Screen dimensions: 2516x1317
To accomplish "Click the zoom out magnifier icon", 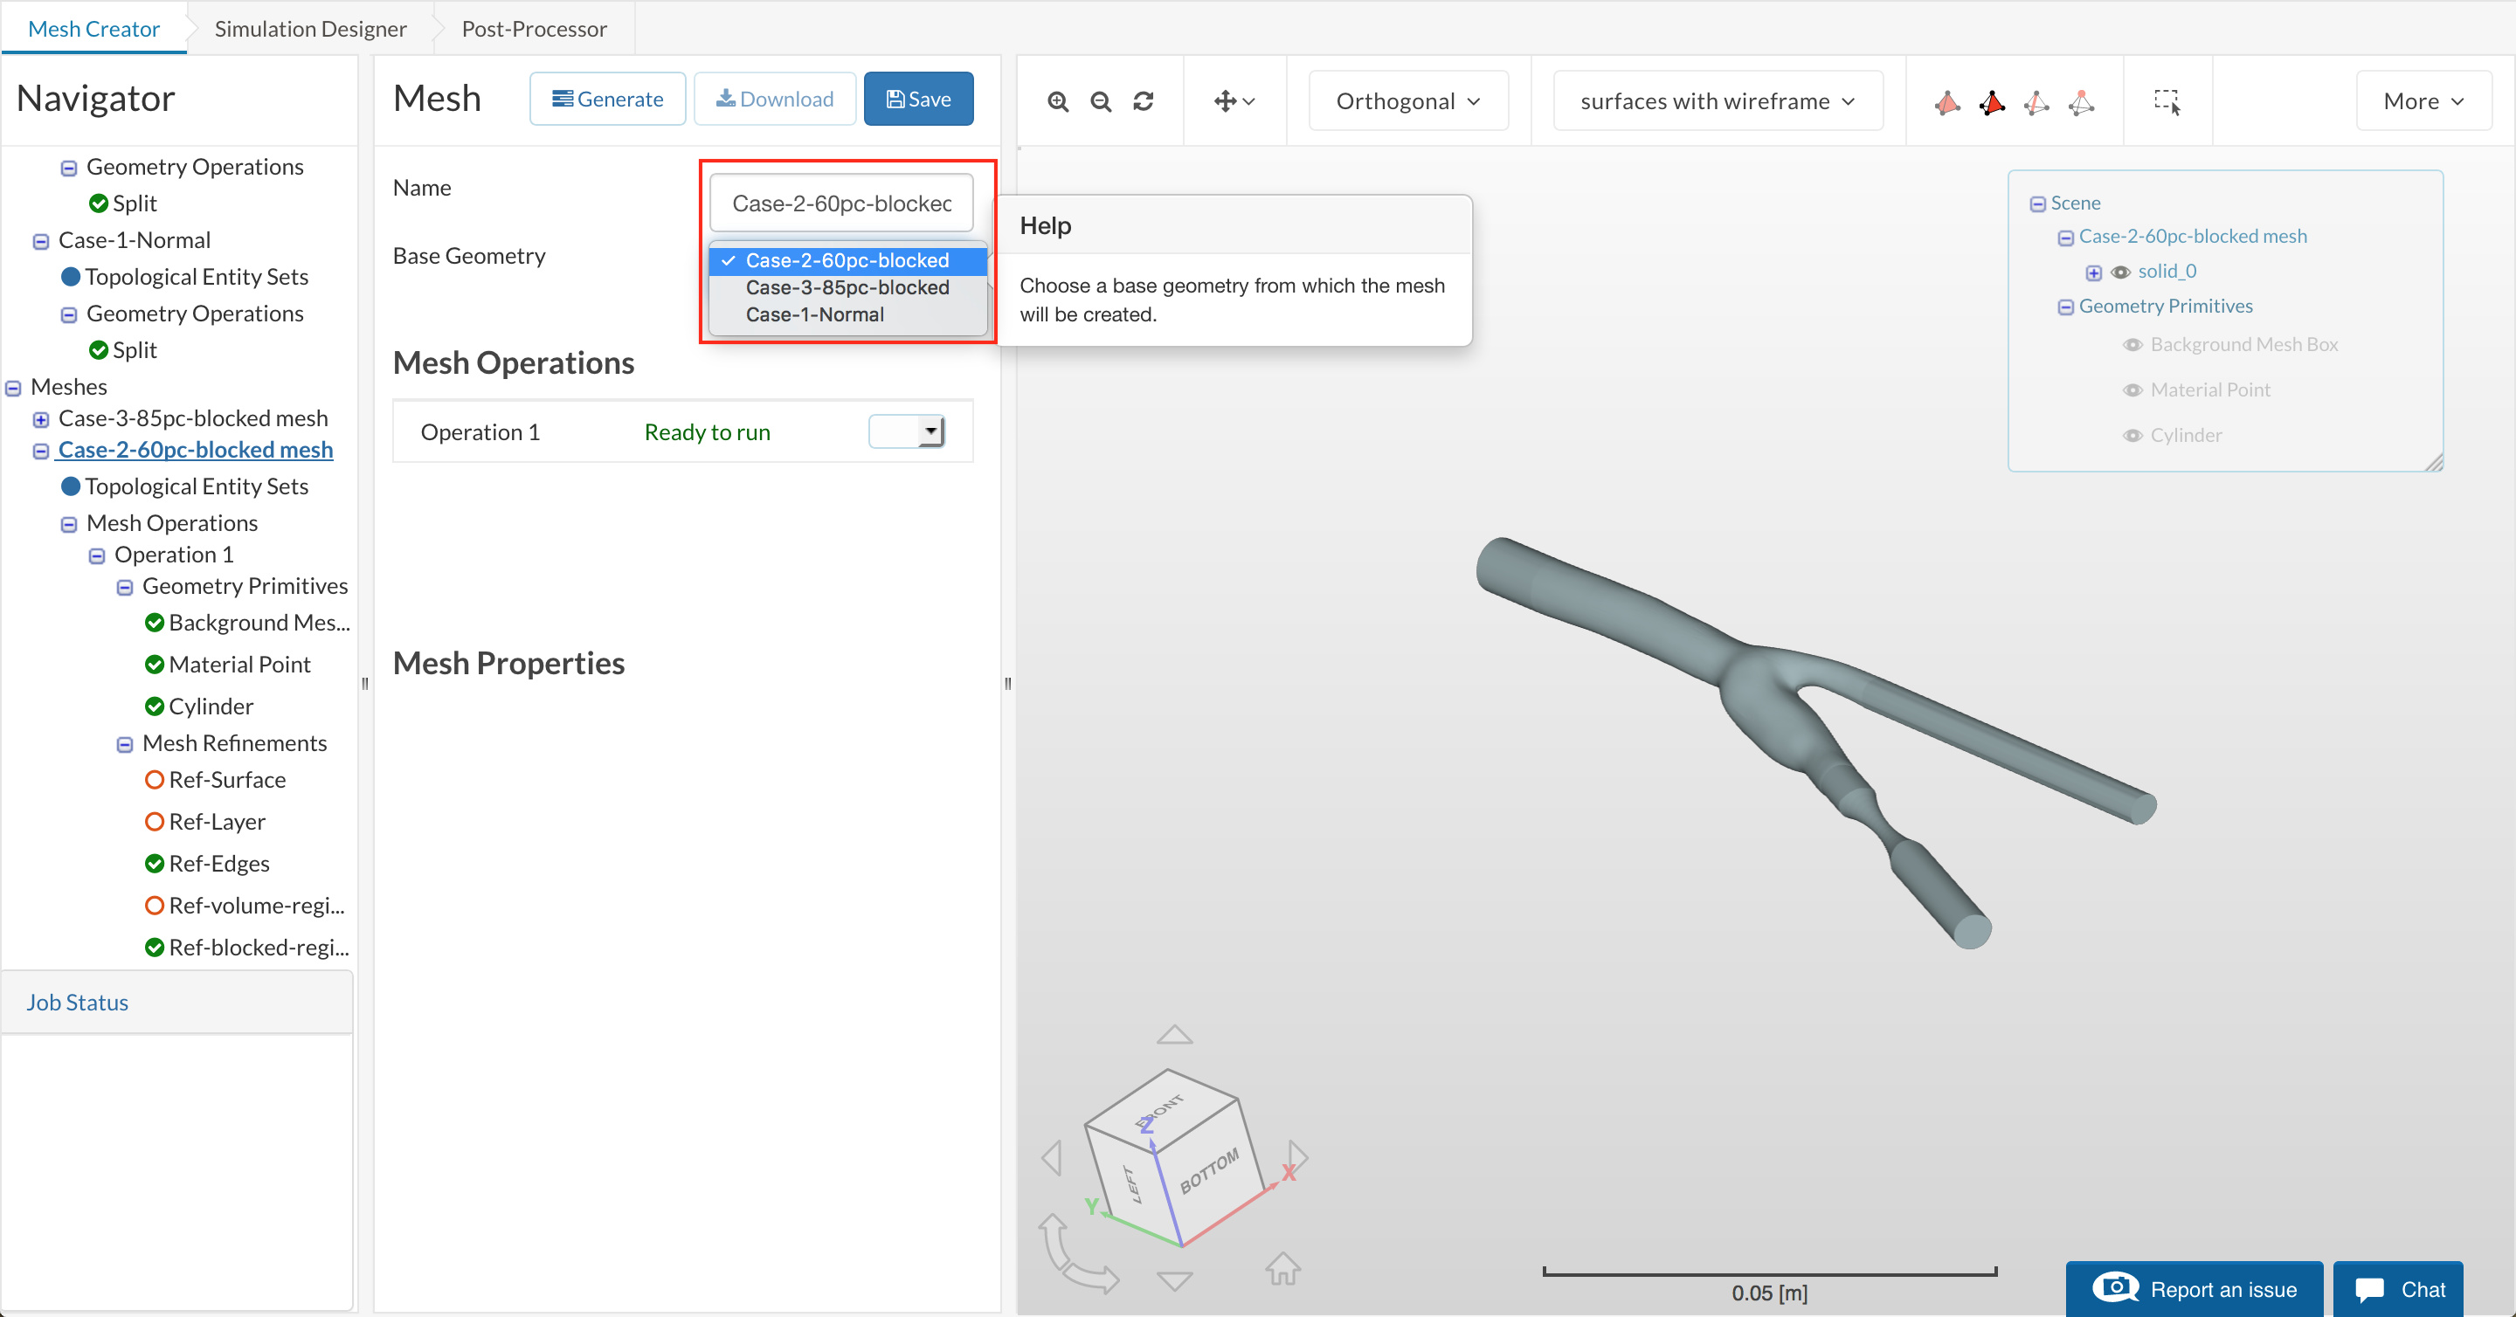I will [1101, 101].
